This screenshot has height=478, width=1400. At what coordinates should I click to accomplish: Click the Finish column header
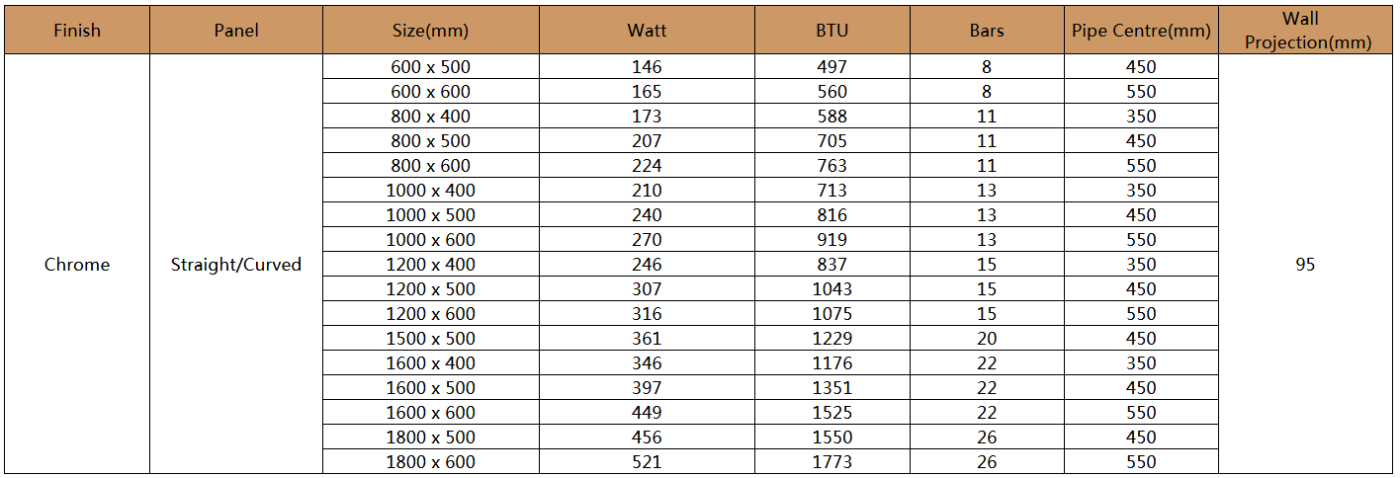(x=77, y=30)
